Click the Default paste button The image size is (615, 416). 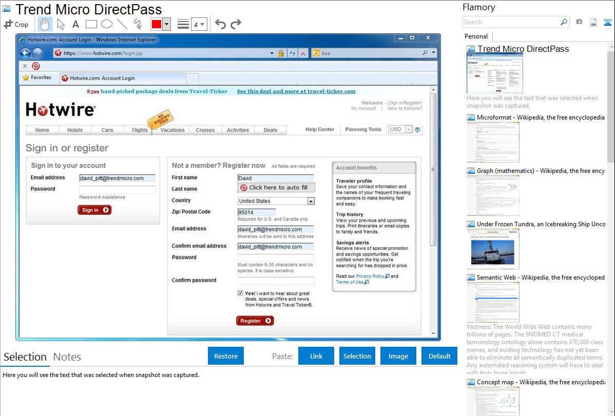click(x=439, y=356)
